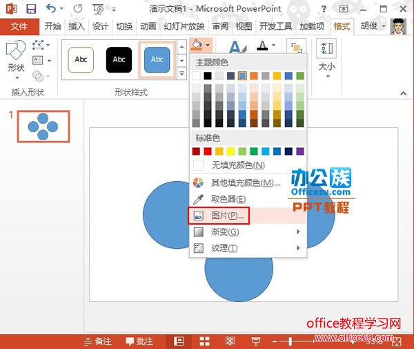Save the presentation with the floppy disk icon
This screenshot has width=414, height=349.
31,9
